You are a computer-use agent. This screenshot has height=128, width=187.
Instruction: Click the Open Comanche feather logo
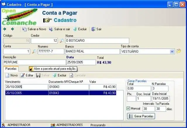20,17
